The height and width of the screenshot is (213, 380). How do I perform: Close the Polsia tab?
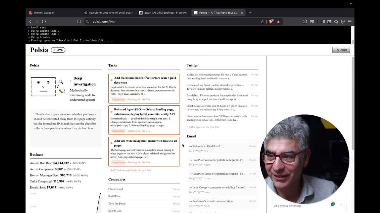click(x=242, y=13)
